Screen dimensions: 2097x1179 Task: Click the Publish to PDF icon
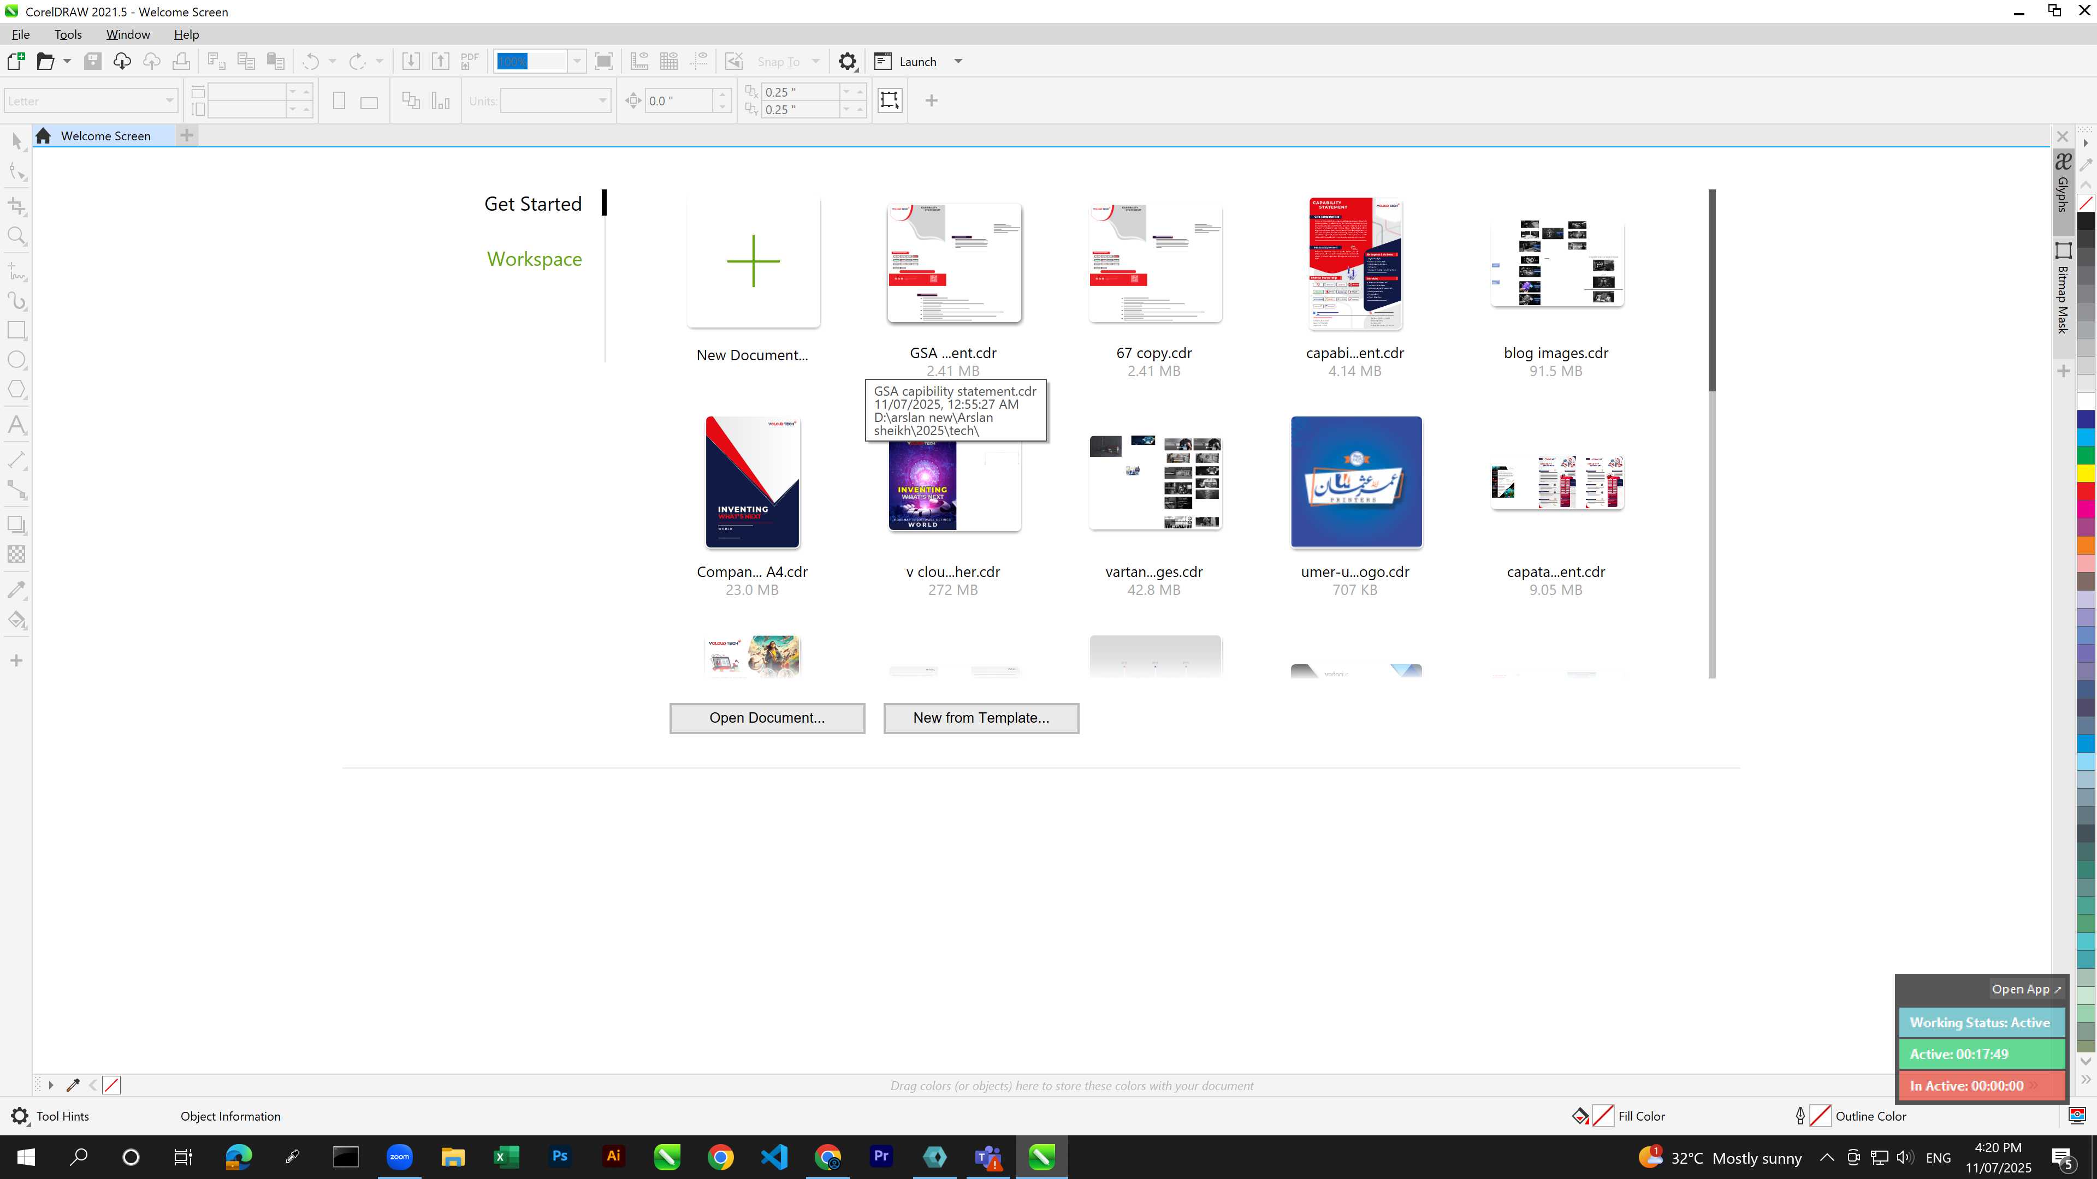click(470, 61)
